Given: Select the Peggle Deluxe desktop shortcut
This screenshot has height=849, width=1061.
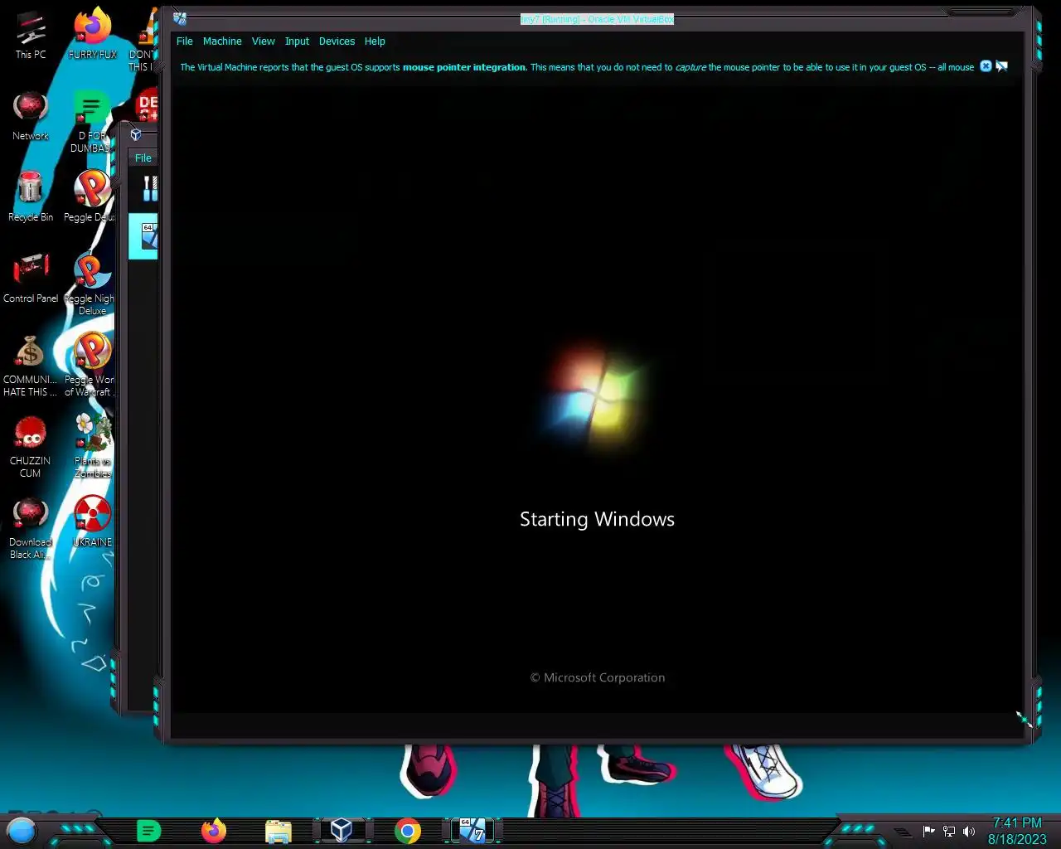Looking at the screenshot, I should click(92, 197).
